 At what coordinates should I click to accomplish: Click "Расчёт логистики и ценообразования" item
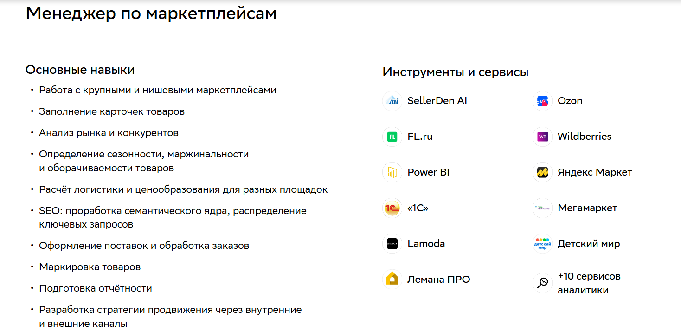coord(183,189)
